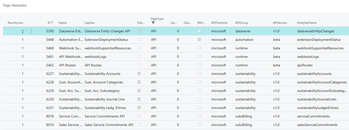This screenshot has width=349, height=130.
Task: Click the APIGroup cell dataverse
Action: click(x=243, y=31)
